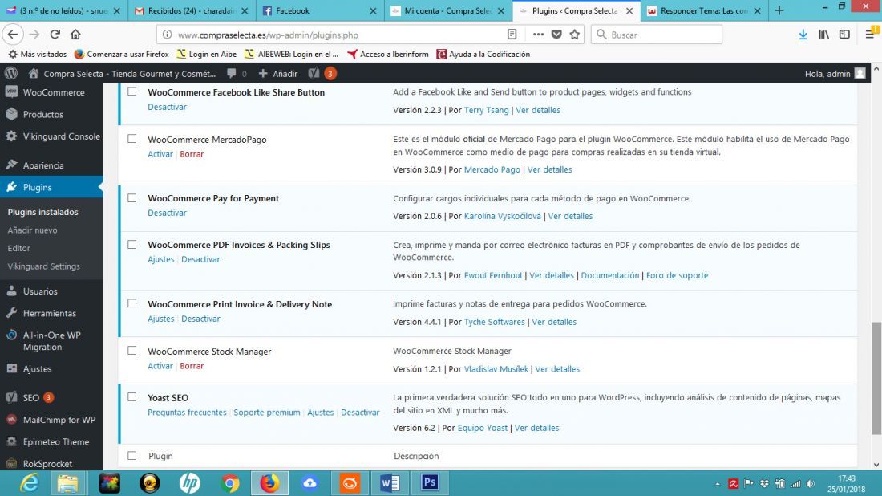Open WooCommerce in admin sidebar

pos(52,92)
